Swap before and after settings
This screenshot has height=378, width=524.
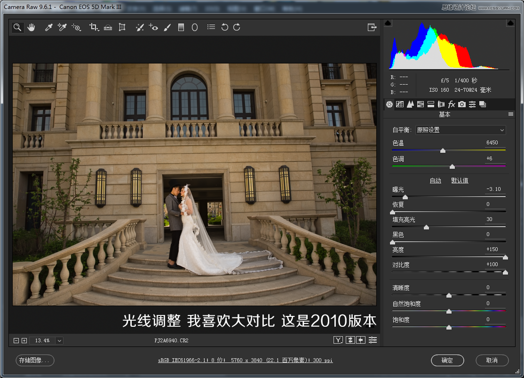[x=350, y=340]
